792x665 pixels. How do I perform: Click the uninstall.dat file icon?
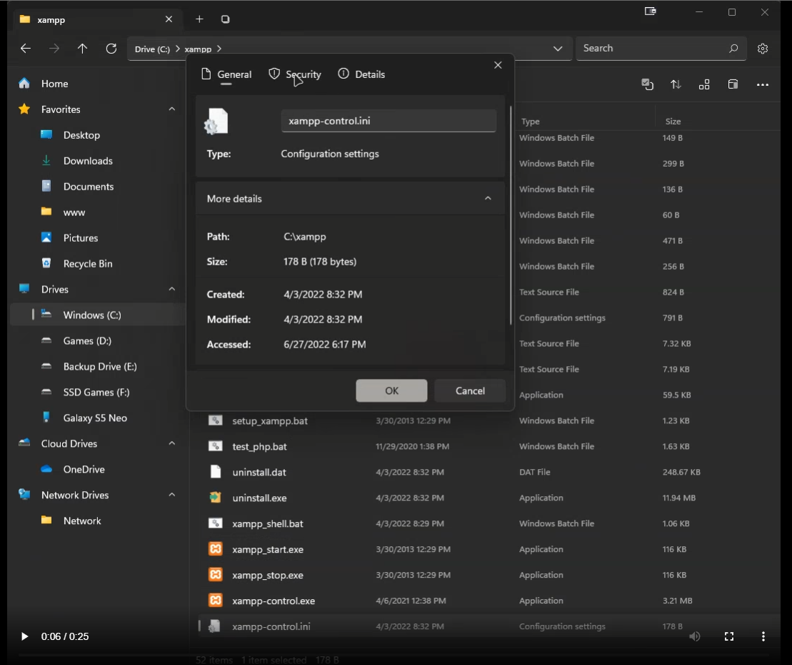pyautogui.click(x=216, y=472)
